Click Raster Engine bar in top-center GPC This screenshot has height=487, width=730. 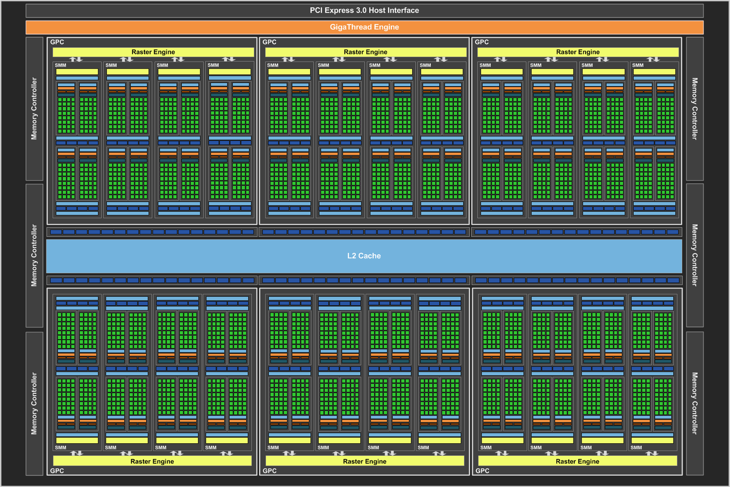[365, 52]
